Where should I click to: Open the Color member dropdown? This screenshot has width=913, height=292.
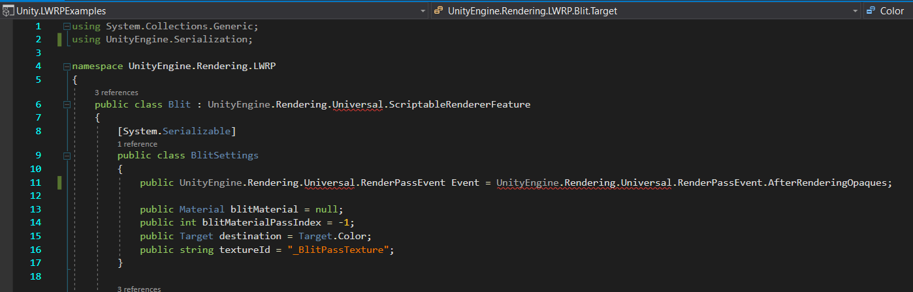point(888,10)
